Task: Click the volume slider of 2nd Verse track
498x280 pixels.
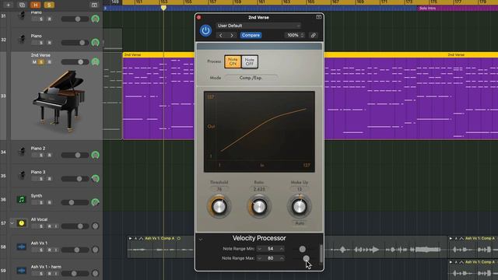Action: pyautogui.click(x=75, y=62)
